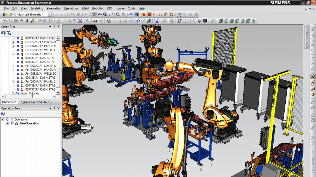Open the tree viewer grid icon above Object Tree
The height and width of the screenshot is (177, 316).
click(x=3, y=33)
